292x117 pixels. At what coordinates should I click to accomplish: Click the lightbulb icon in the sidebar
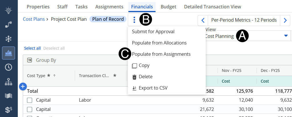pos(9,11)
